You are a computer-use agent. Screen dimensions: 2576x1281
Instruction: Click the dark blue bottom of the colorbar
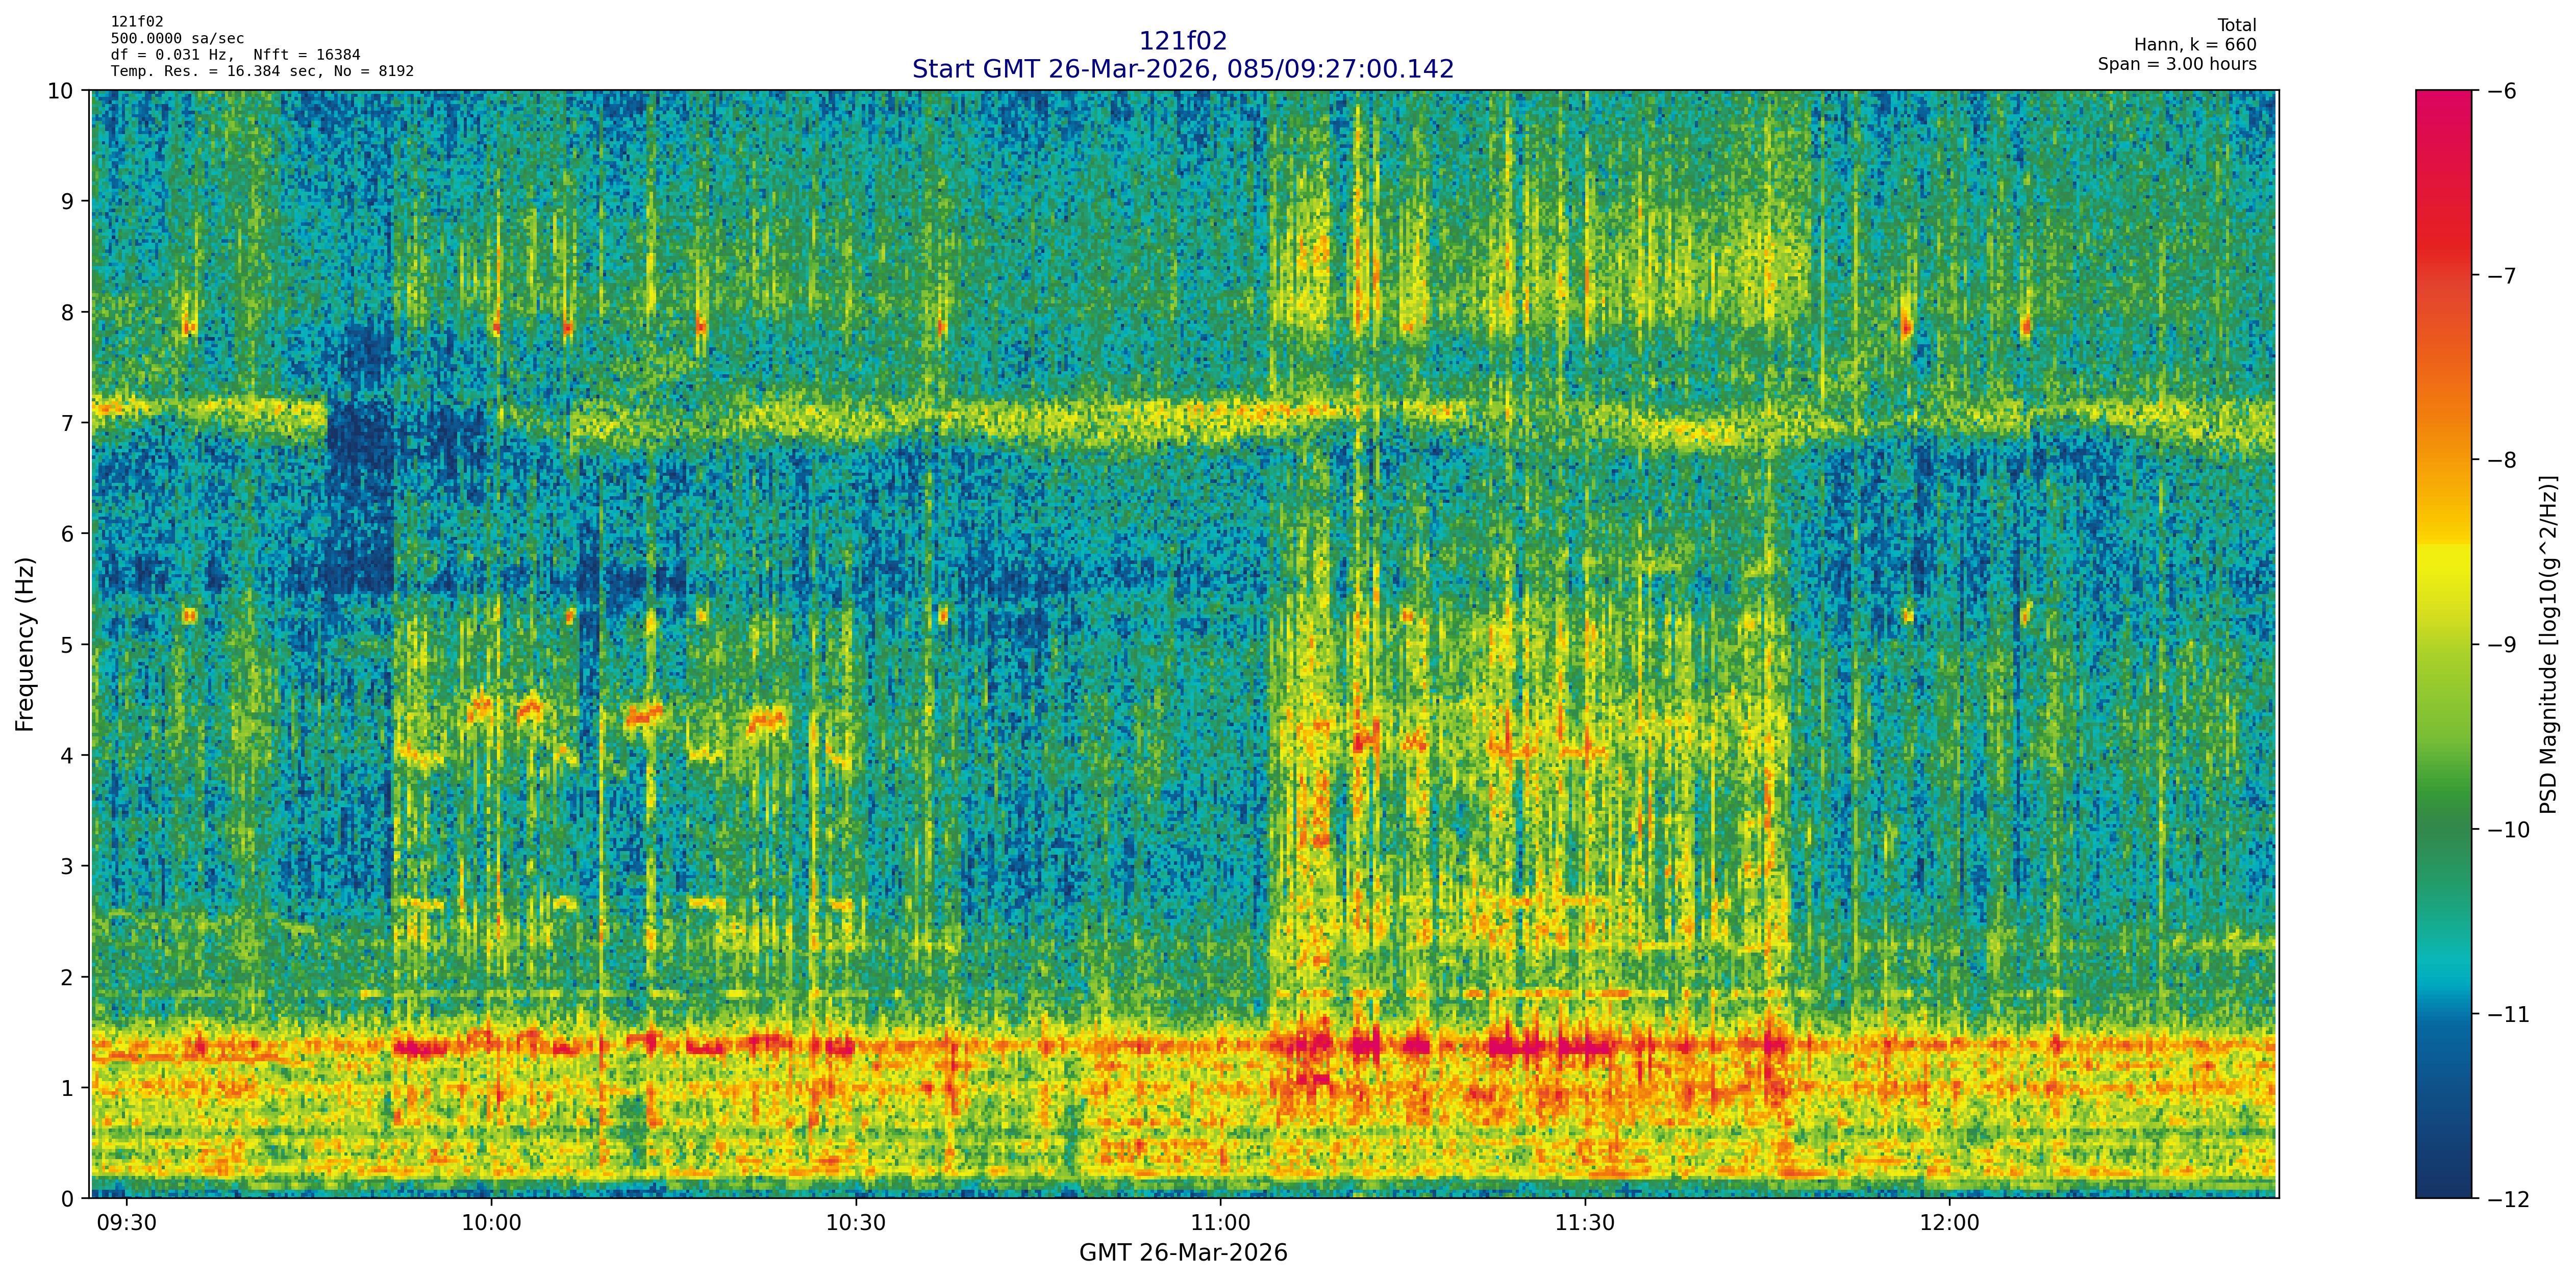point(2443,1184)
